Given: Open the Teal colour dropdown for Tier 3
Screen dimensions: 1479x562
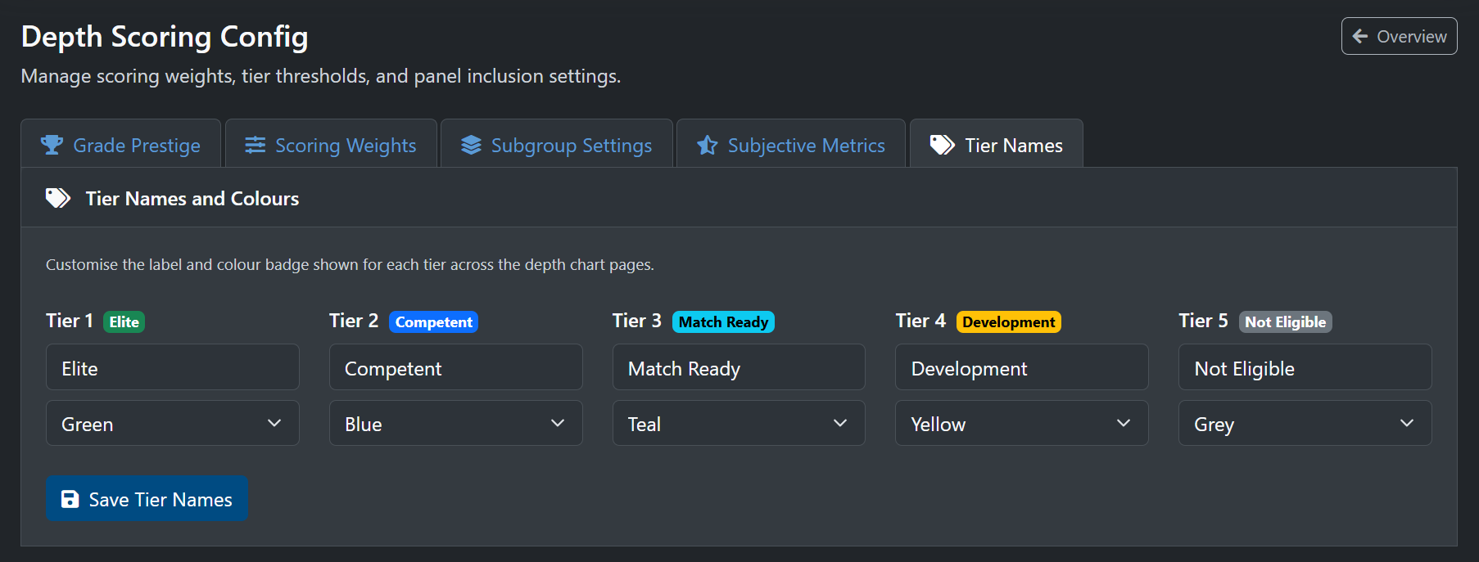Looking at the screenshot, I should pos(738,423).
